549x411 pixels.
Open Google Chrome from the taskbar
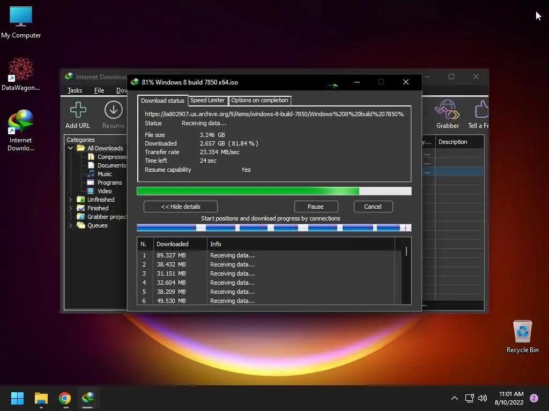coord(65,398)
